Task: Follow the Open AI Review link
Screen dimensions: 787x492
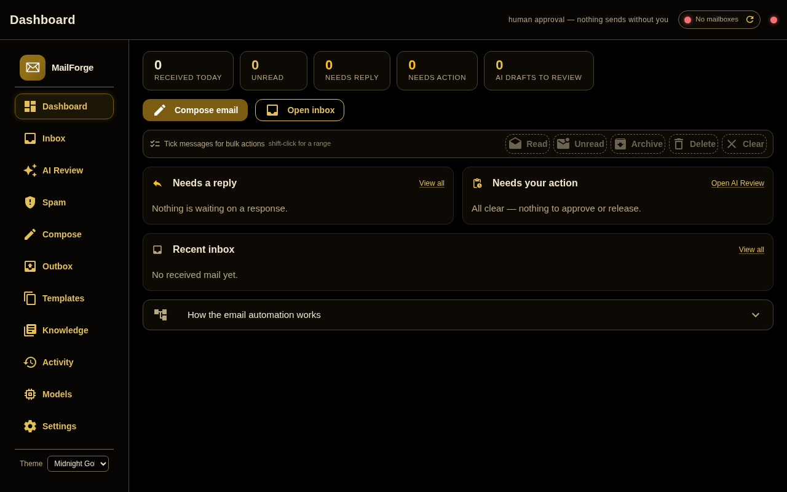Action: 738,183
